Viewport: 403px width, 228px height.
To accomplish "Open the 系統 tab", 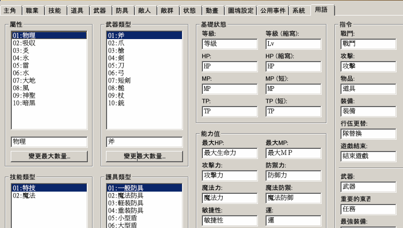I will coord(299,11).
